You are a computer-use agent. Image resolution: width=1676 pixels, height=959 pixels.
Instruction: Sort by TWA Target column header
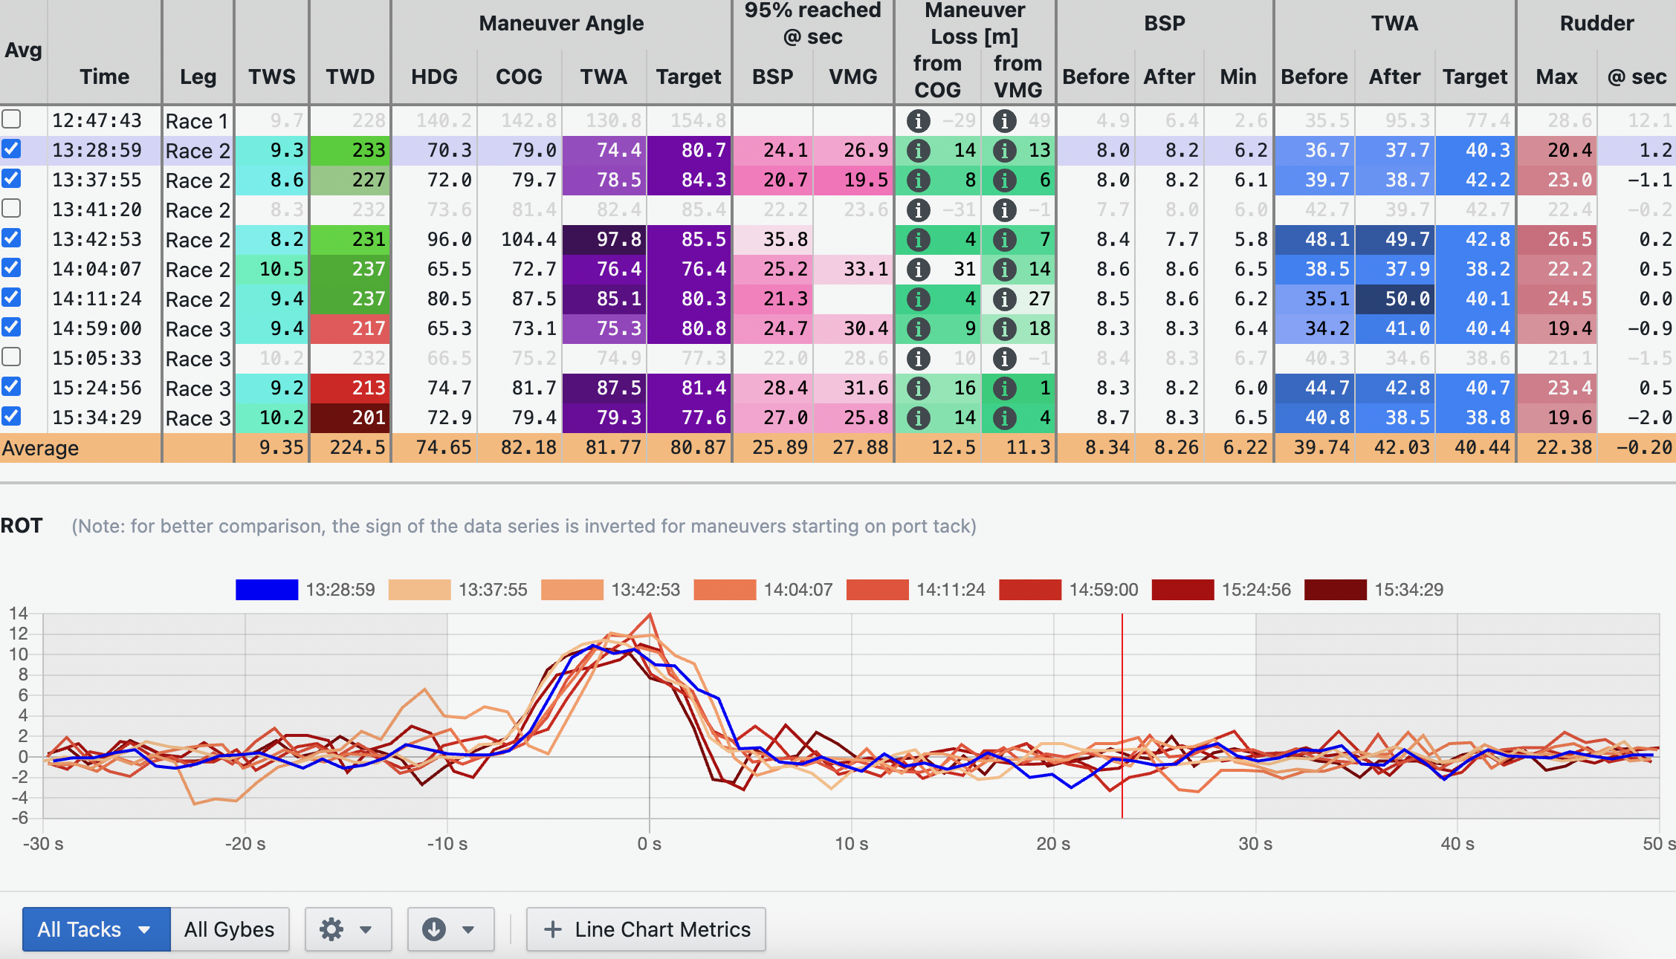[1475, 77]
